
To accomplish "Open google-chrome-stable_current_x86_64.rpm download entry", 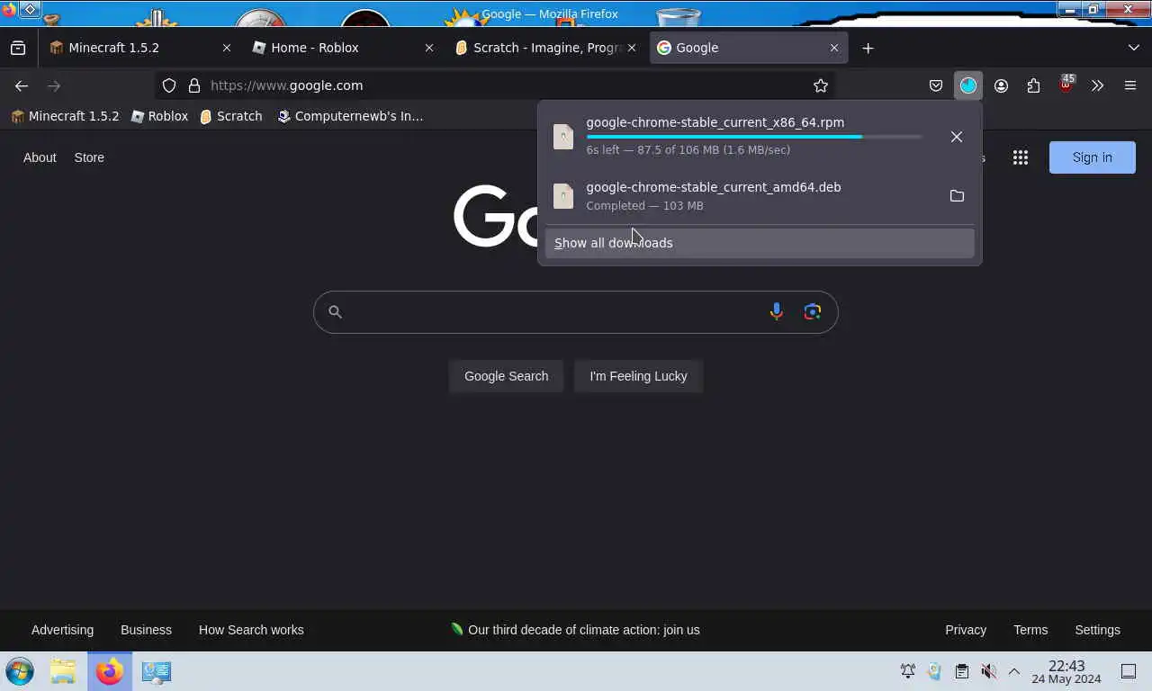I will [x=742, y=136].
